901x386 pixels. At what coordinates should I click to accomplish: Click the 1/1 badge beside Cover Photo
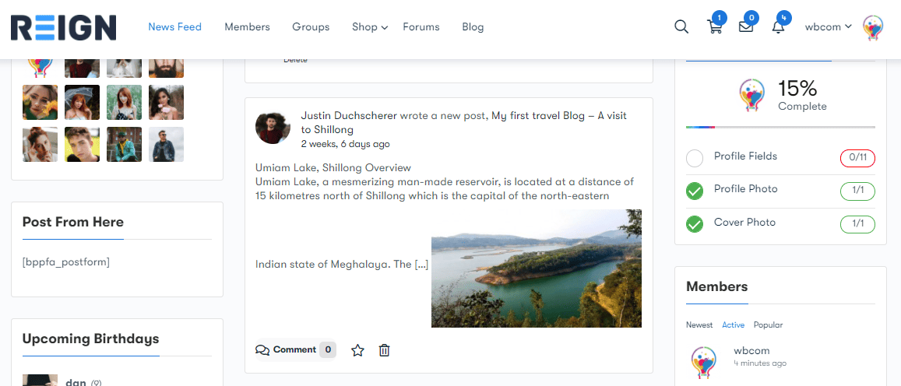(857, 224)
